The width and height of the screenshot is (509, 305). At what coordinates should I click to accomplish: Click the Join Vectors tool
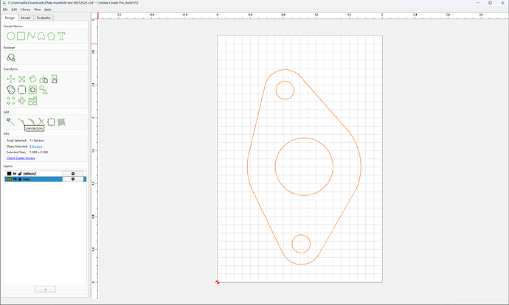pos(21,122)
